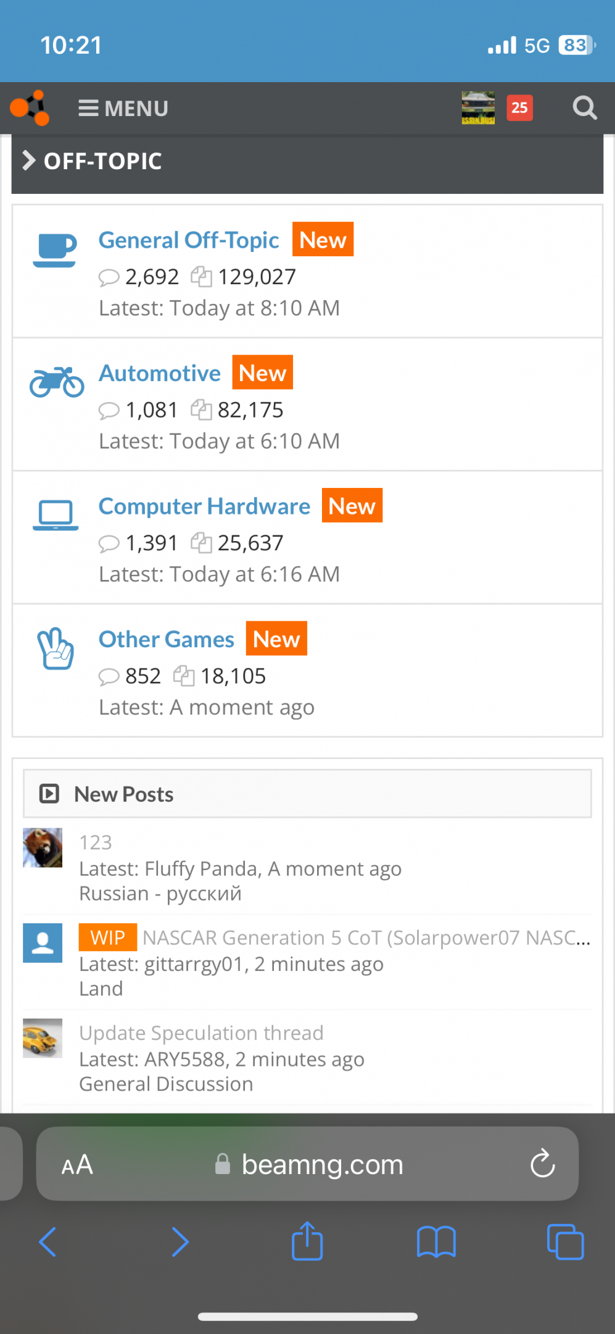Open the General Off-Topic forum
615x1334 pixels.
tap(189, 240)
